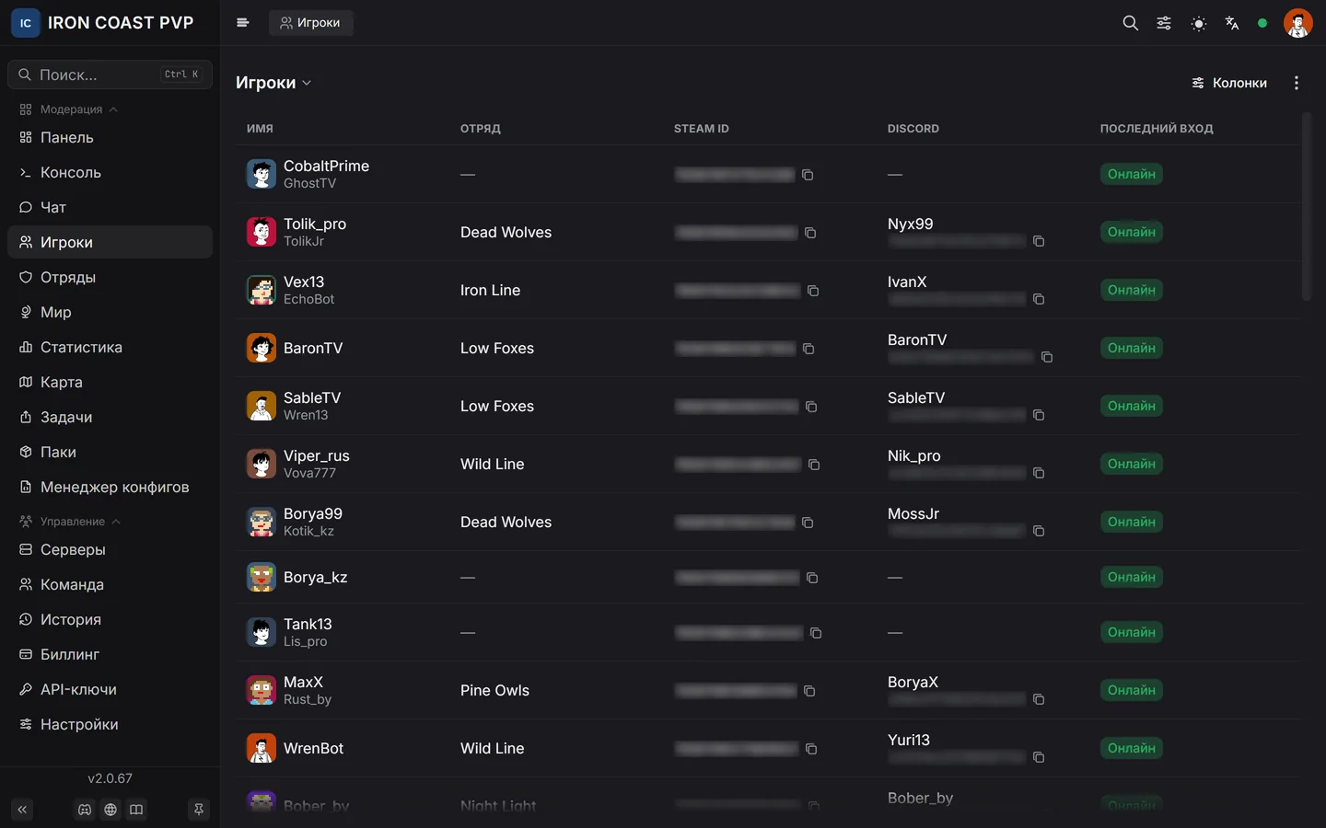Screen dimensions: 1326x828
Task: Toggle sidebar with hamburger menu button
Action: 242,23
